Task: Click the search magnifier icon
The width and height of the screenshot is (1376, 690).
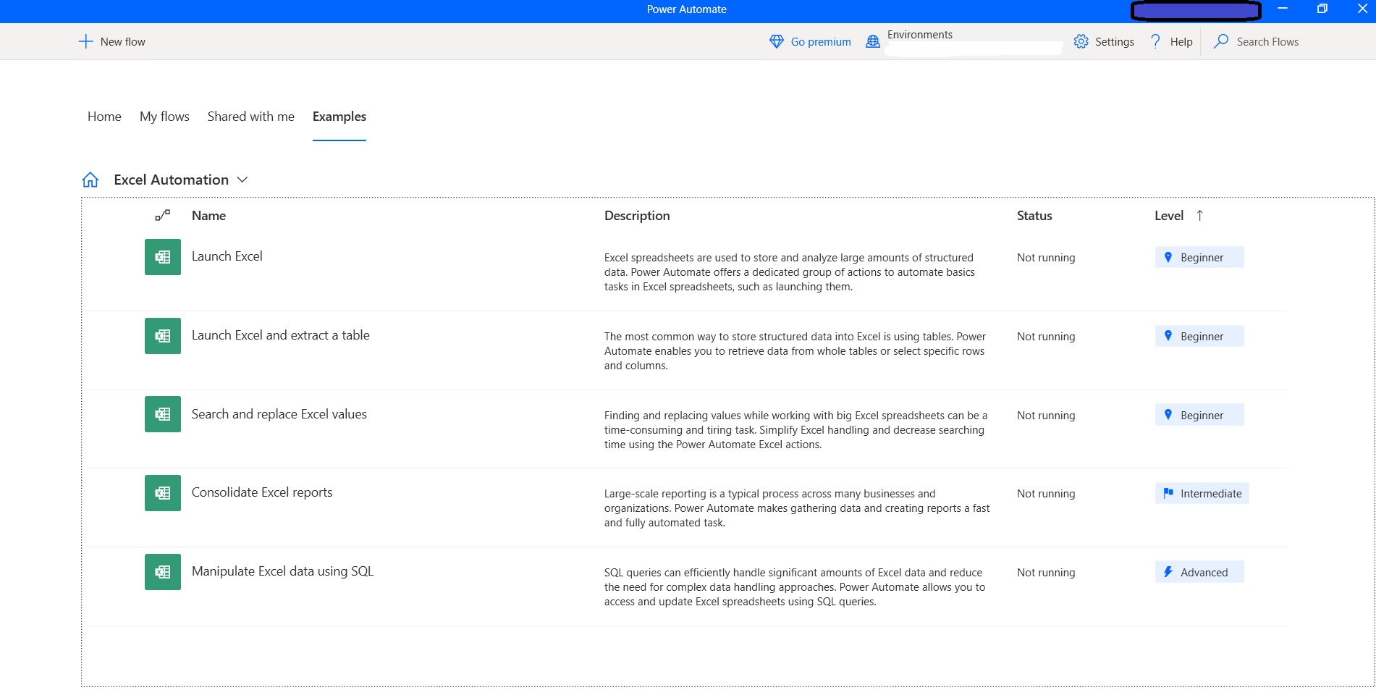Action: (x=1221, y=41)
